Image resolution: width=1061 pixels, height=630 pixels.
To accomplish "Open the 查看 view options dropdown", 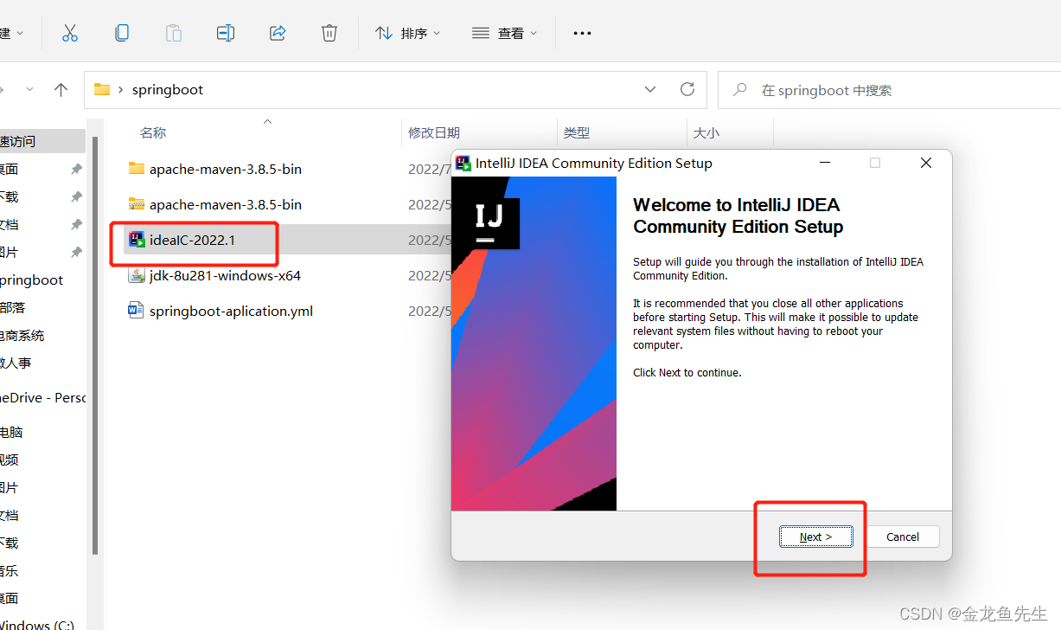I will click(504, 33).
